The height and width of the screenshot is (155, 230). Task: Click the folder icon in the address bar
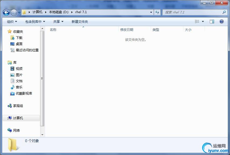24,12
